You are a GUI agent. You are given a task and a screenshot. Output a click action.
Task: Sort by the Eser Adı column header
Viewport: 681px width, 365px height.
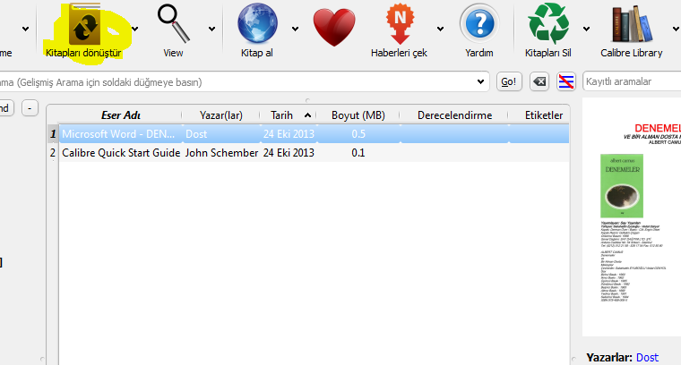(x=121, y=115)
